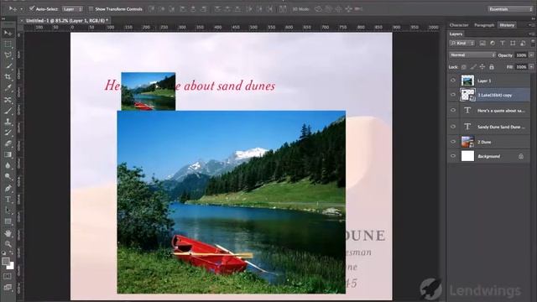Filter layers by pixel layer icon
537x302 pixels.
coord(482,43)
